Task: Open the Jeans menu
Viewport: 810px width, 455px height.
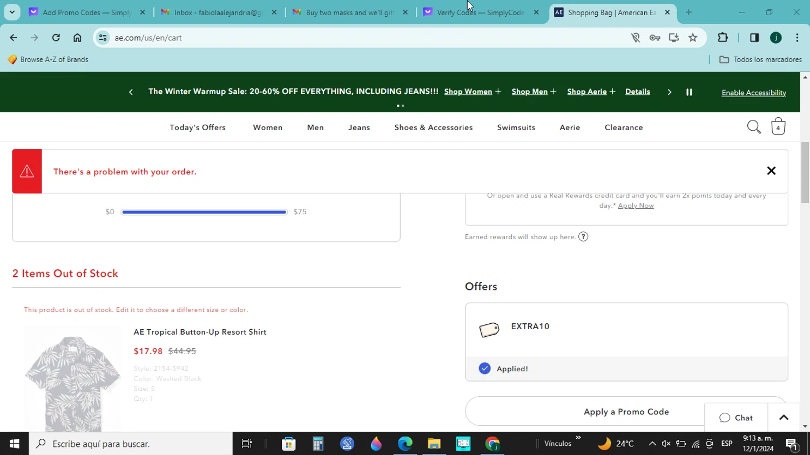Action: pyautogui.click(x=359, y=127)
